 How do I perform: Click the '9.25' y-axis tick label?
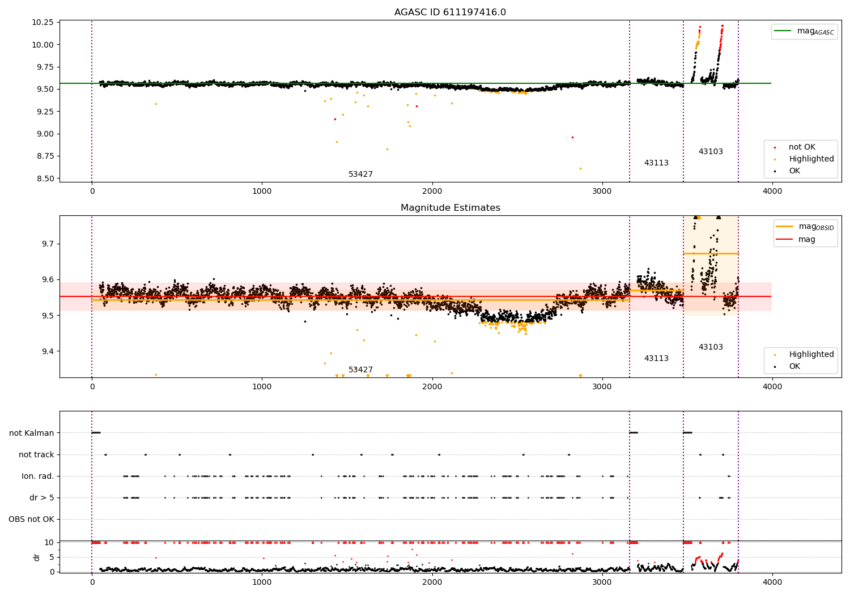pos(46,112)
